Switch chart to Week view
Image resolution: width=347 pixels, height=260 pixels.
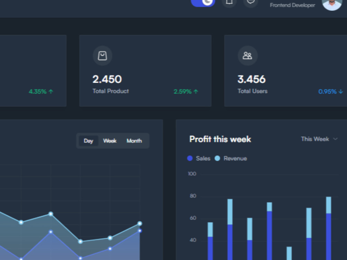110,141
